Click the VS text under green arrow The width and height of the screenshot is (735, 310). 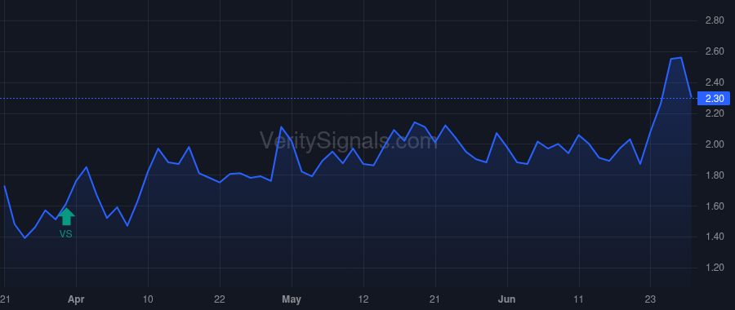click(x=65, y=233)
